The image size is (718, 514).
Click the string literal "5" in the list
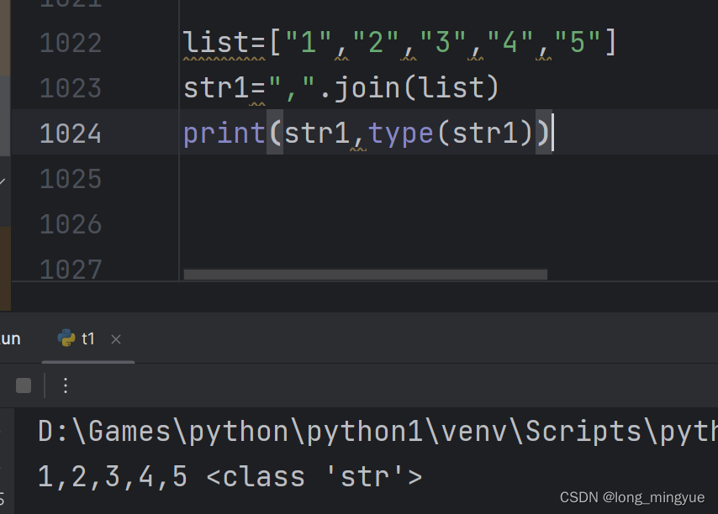[578, 42]
